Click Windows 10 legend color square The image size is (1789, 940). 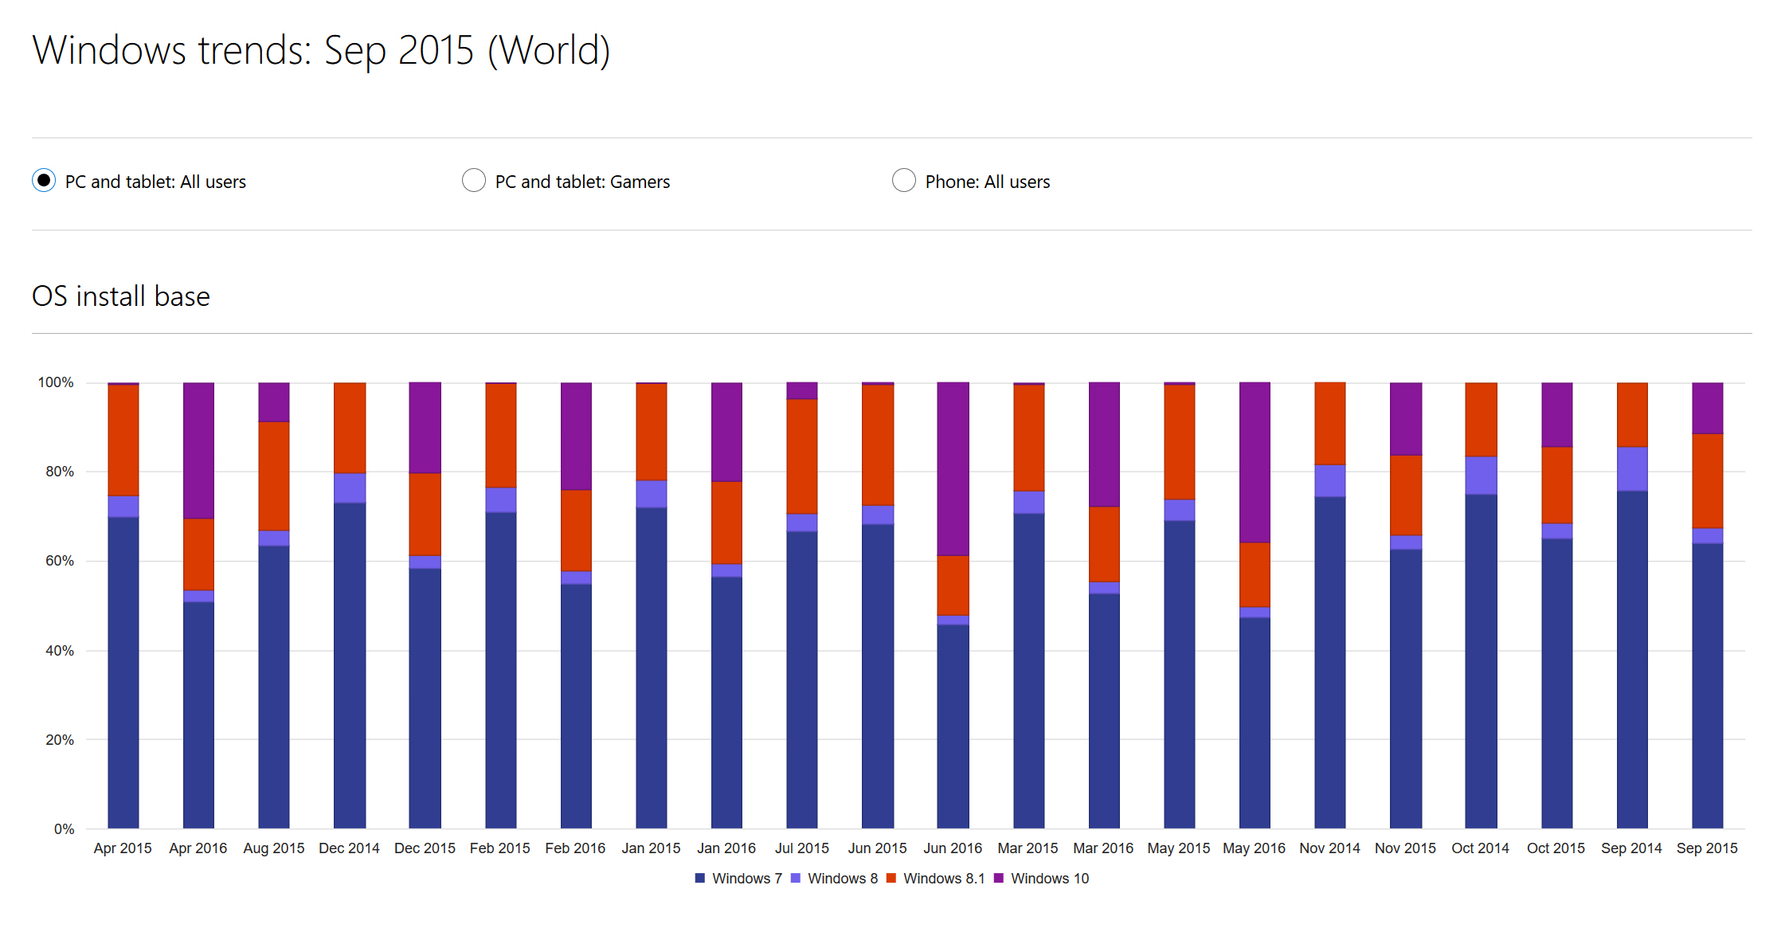(x=999, y=878)
